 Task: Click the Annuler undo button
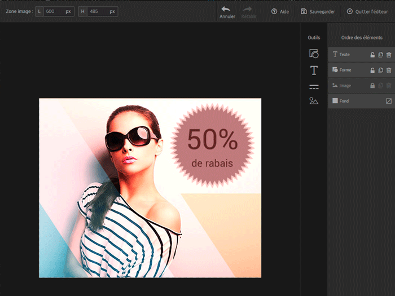click(227, 12)
